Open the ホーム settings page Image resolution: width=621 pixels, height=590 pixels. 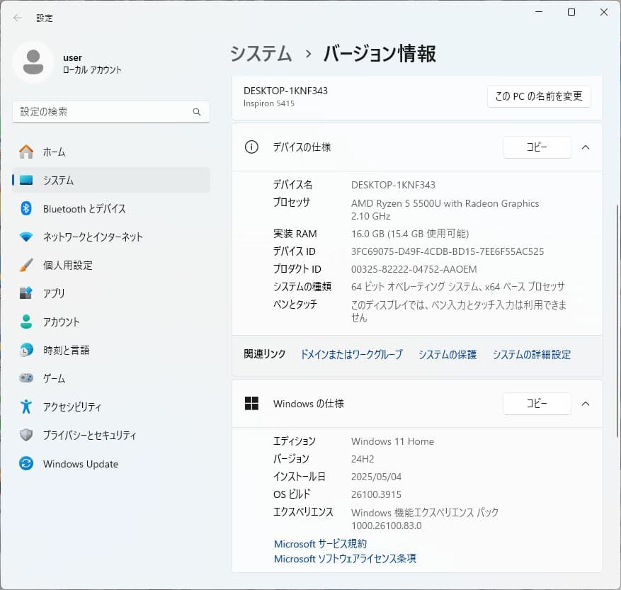pos(111,152)
